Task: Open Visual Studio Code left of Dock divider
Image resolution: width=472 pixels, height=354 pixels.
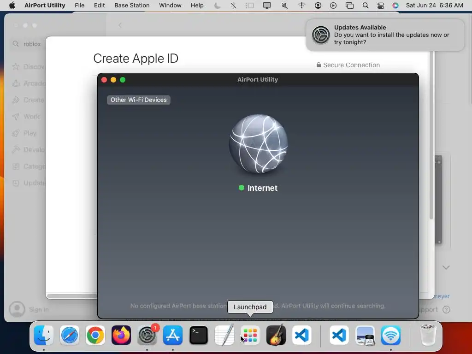Action: 301,335
